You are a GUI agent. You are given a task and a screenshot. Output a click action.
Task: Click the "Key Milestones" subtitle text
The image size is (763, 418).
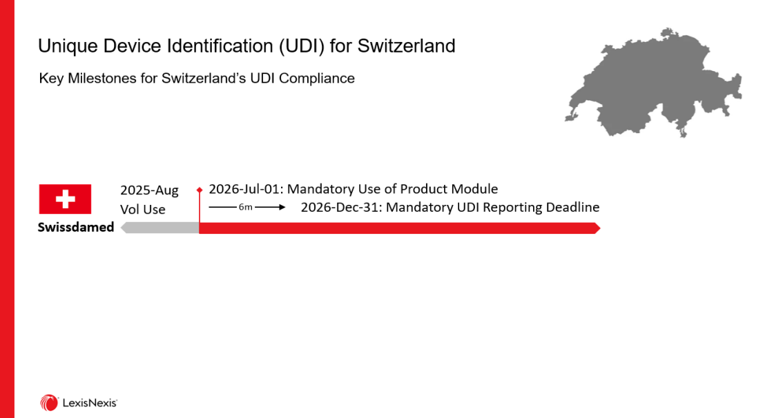point(197,79)
